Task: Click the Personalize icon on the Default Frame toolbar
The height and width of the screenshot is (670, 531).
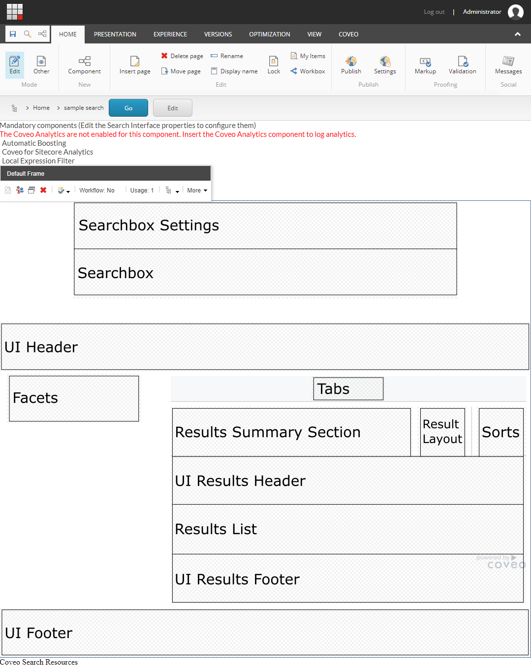Action: tap(20, 190)
